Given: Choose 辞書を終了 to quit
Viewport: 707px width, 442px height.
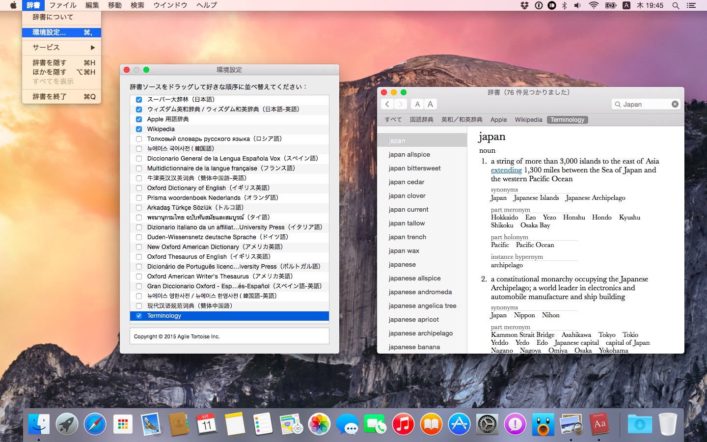Looking at the screenshot, I should pos(61,97).
